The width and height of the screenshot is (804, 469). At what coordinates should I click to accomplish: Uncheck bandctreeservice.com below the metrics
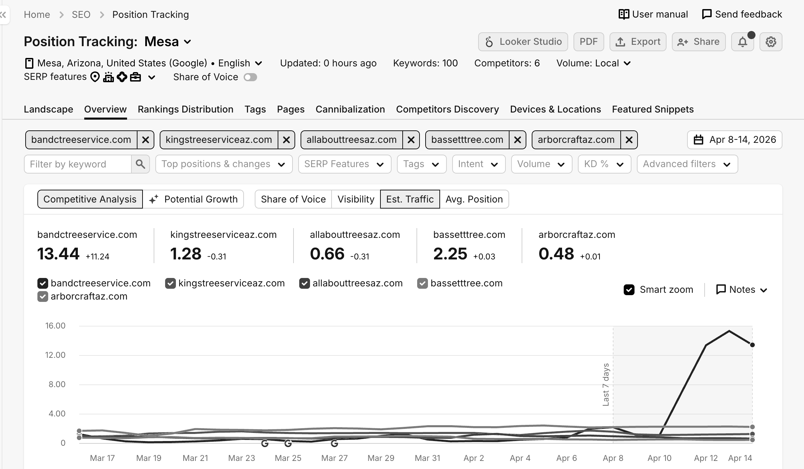(x=42, y=283)
